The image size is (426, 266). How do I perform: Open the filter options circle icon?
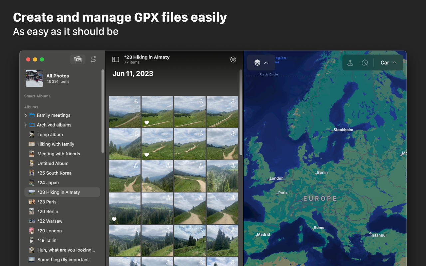233,60
